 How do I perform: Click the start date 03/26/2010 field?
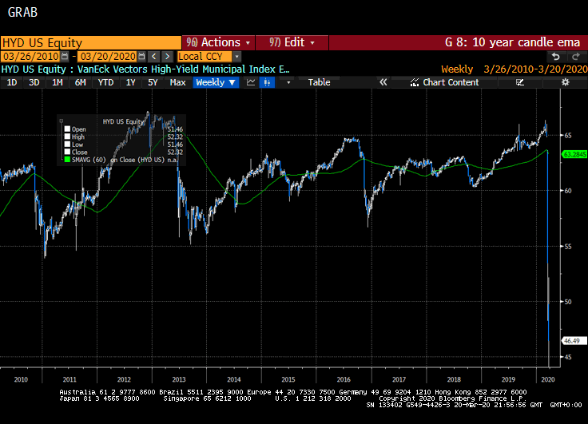pos(30,57)
